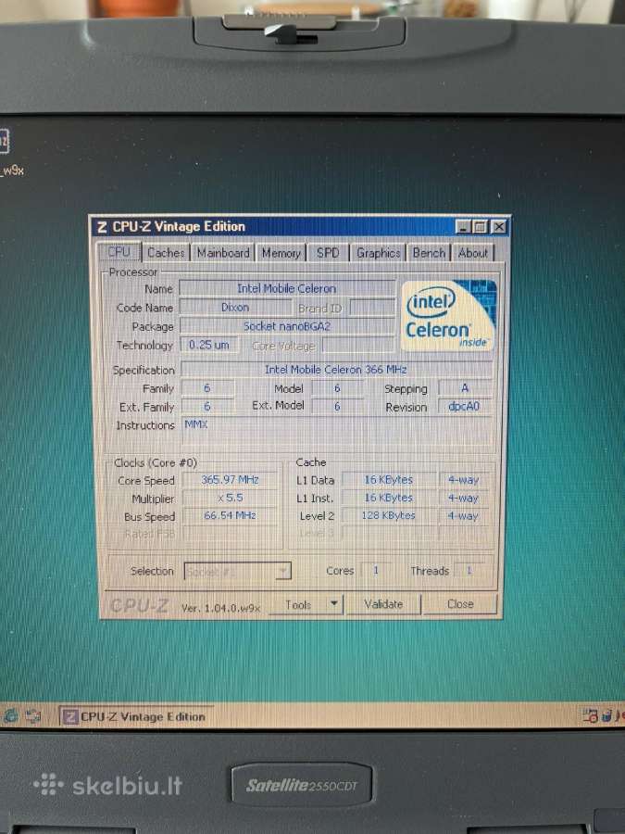Click the Cores count field

[376, 571]
